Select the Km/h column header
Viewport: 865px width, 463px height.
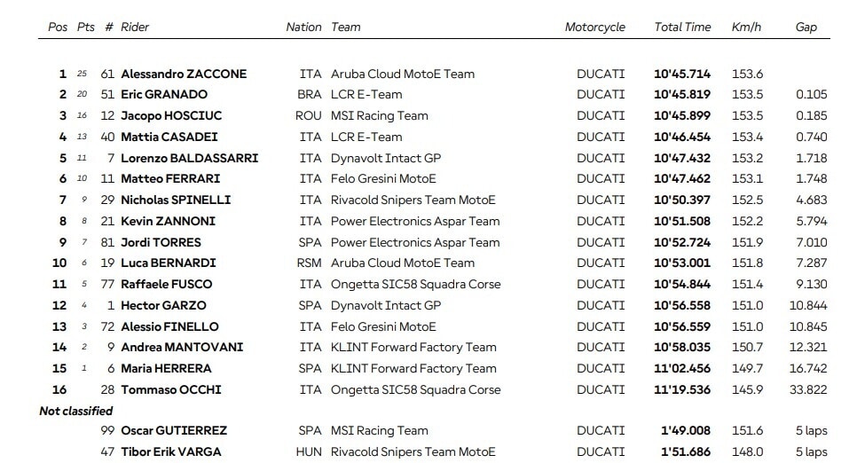tap(746, 27)
